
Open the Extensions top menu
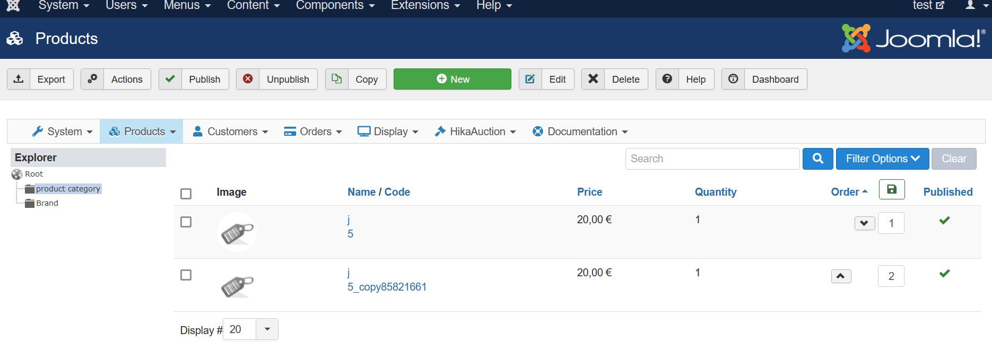(x=425, y=5)
